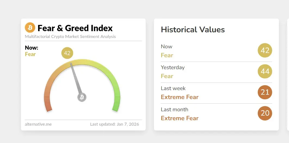The image size is (289, 143).
Task: Click the Last month value 20 circle
Action: (265, 113)
